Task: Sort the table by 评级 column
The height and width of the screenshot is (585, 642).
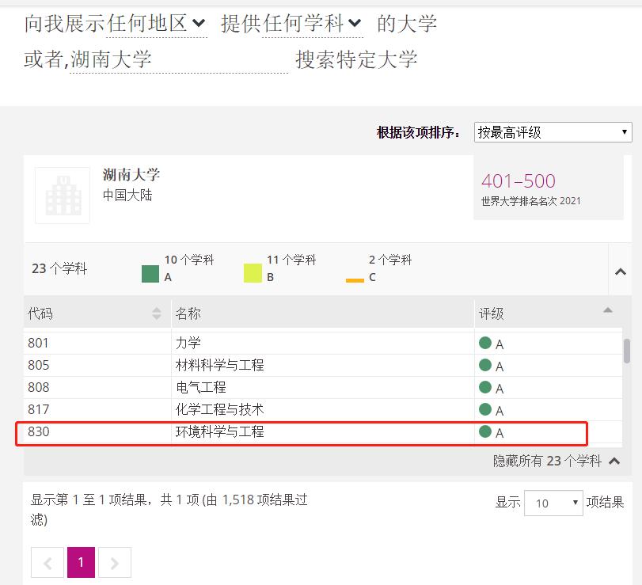Action: tap(549, 313)
